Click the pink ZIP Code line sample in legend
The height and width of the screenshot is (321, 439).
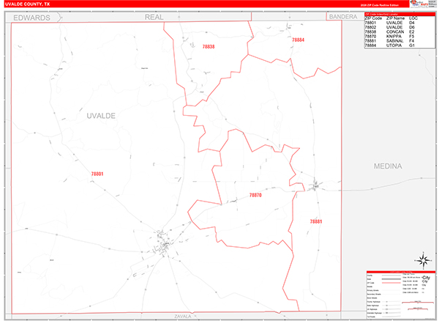391,283
